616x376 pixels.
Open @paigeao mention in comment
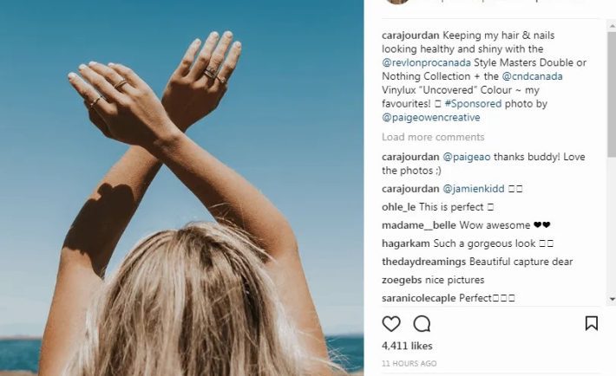tap(466, 157)
